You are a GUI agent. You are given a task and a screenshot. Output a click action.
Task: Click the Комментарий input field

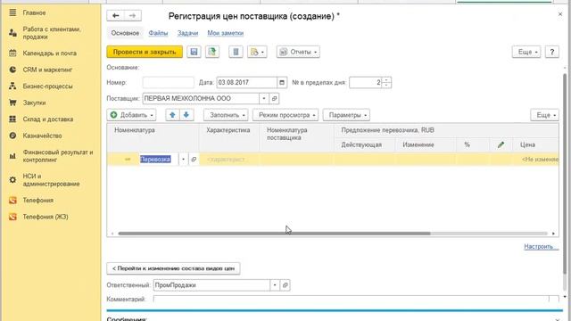(351, 300)
